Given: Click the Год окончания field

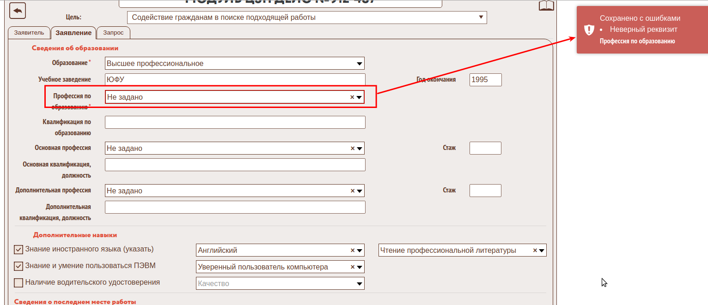Looking at the screenshot, I should pos(485,80).
